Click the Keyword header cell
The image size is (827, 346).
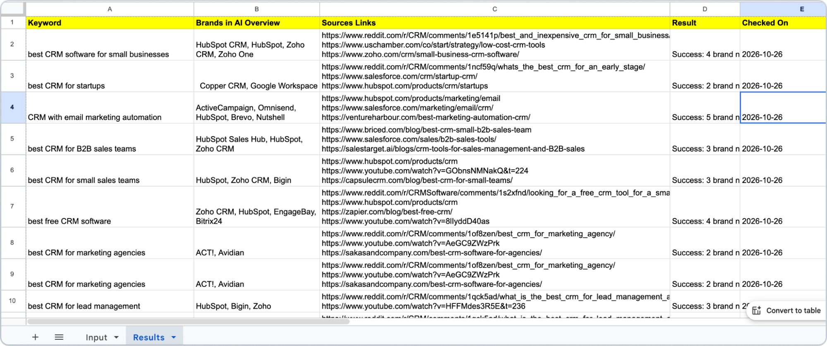[110, 23]
